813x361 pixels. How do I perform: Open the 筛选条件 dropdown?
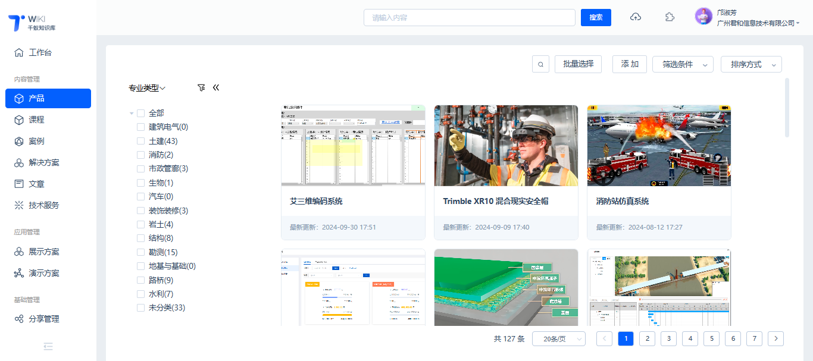(683, 64)
